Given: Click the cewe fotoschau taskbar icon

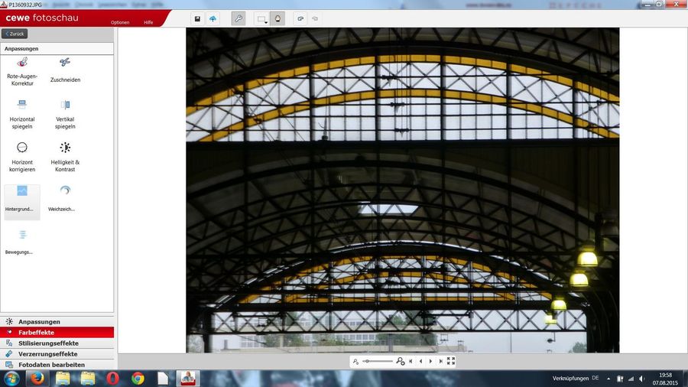Looking at the screenshot, I should tap(188, 379).
